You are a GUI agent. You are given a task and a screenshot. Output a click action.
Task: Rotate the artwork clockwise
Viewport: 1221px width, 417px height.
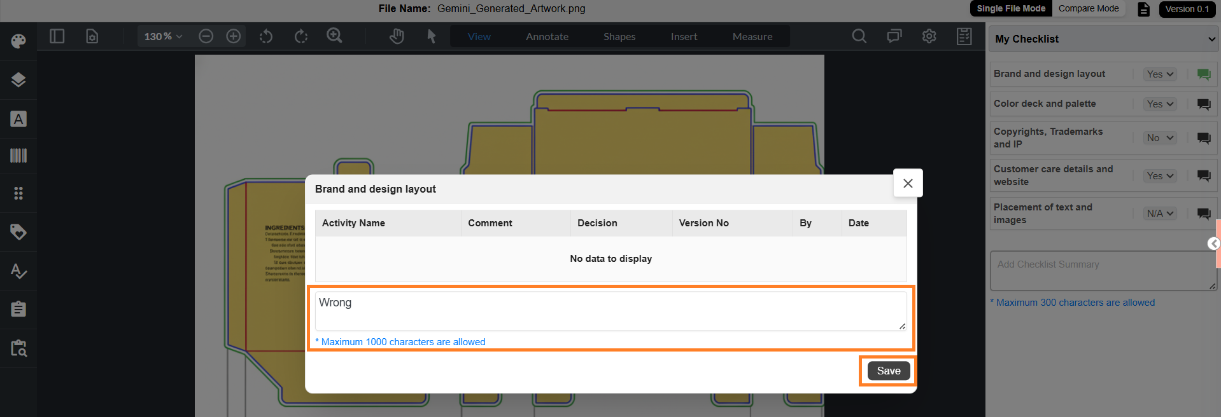(301, 36)
